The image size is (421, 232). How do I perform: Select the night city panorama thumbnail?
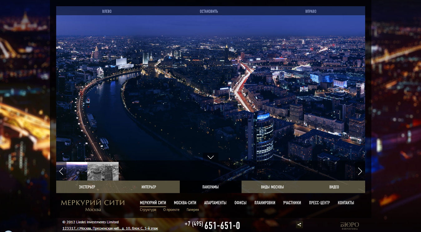coord(77,171)
